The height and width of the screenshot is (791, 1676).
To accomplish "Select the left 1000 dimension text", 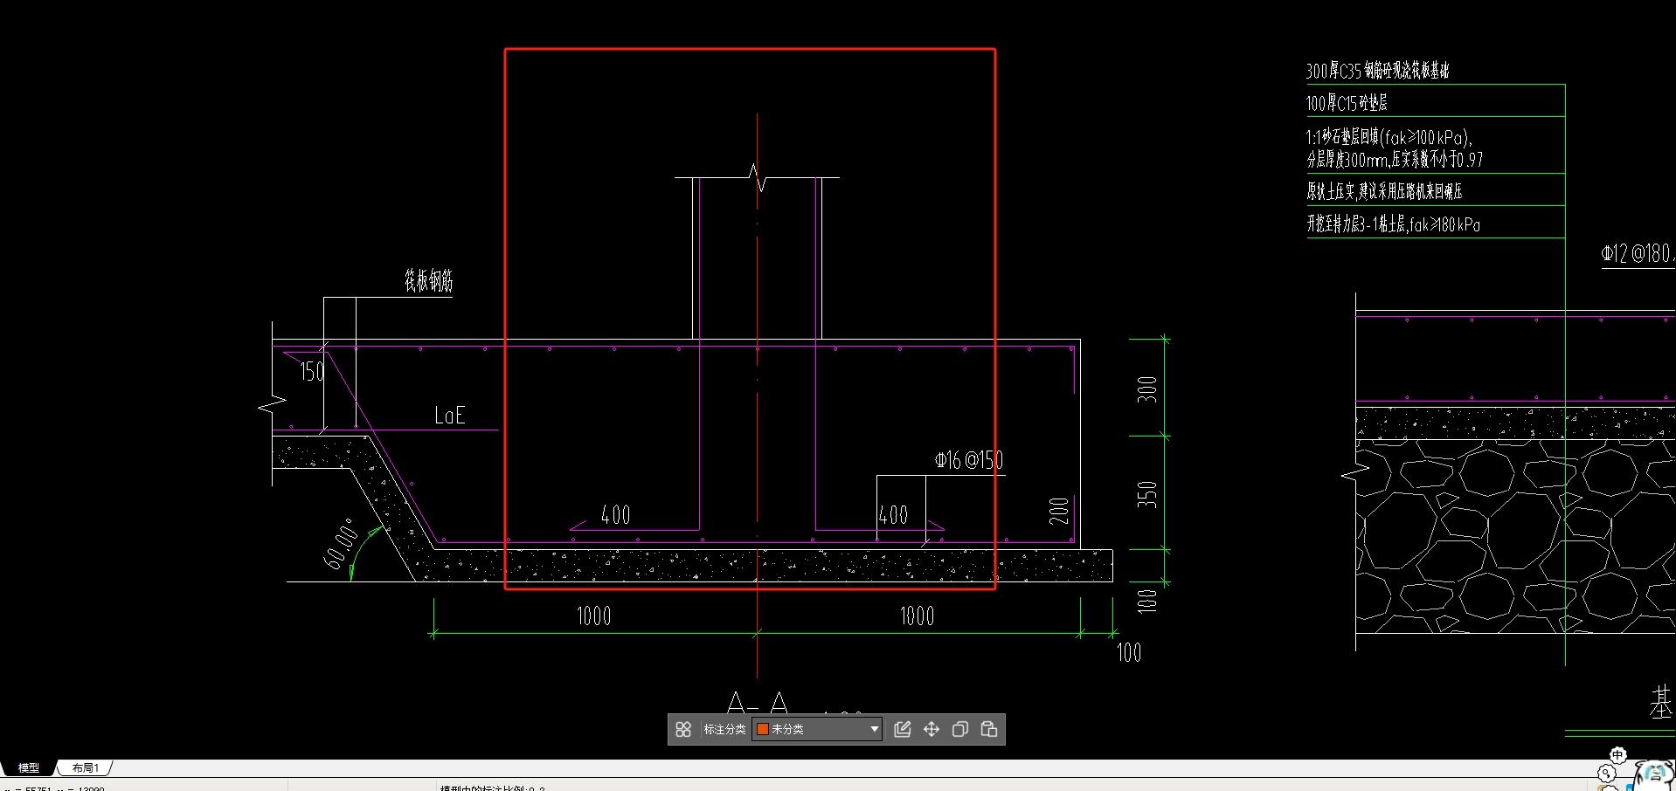I will (594, 616).
